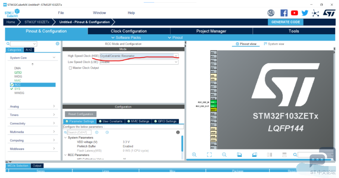Click the NRST pin on chip
This screenshot has height=178, width=339.
(x=214, y=110)
